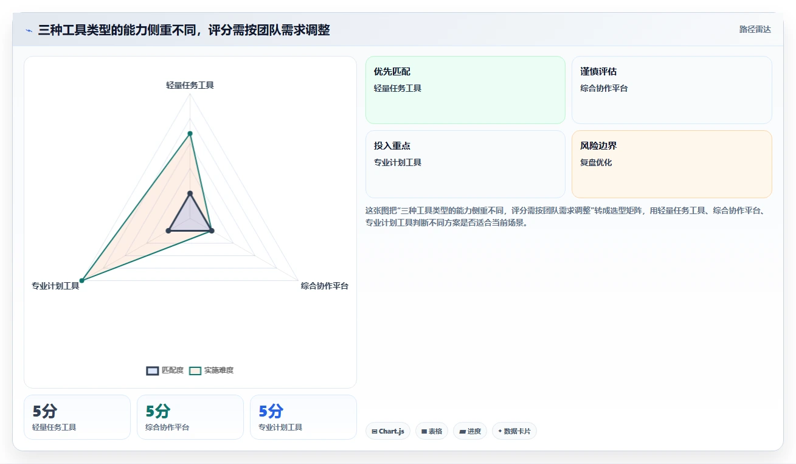Click the 综合协作平台 radar axis label
Image resolution: width=796 pixels, height=464 pixels.
[325, 286]
